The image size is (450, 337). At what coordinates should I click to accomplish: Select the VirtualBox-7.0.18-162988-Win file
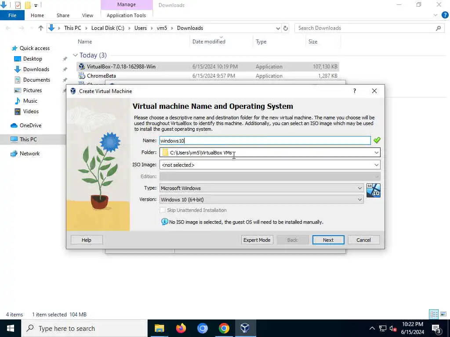tap(207, 67)
